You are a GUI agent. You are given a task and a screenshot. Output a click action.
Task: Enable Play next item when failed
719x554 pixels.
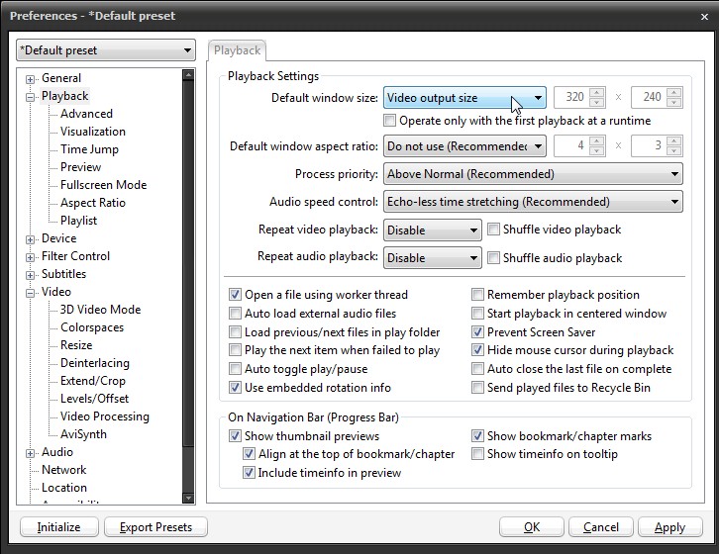point(236,350)
